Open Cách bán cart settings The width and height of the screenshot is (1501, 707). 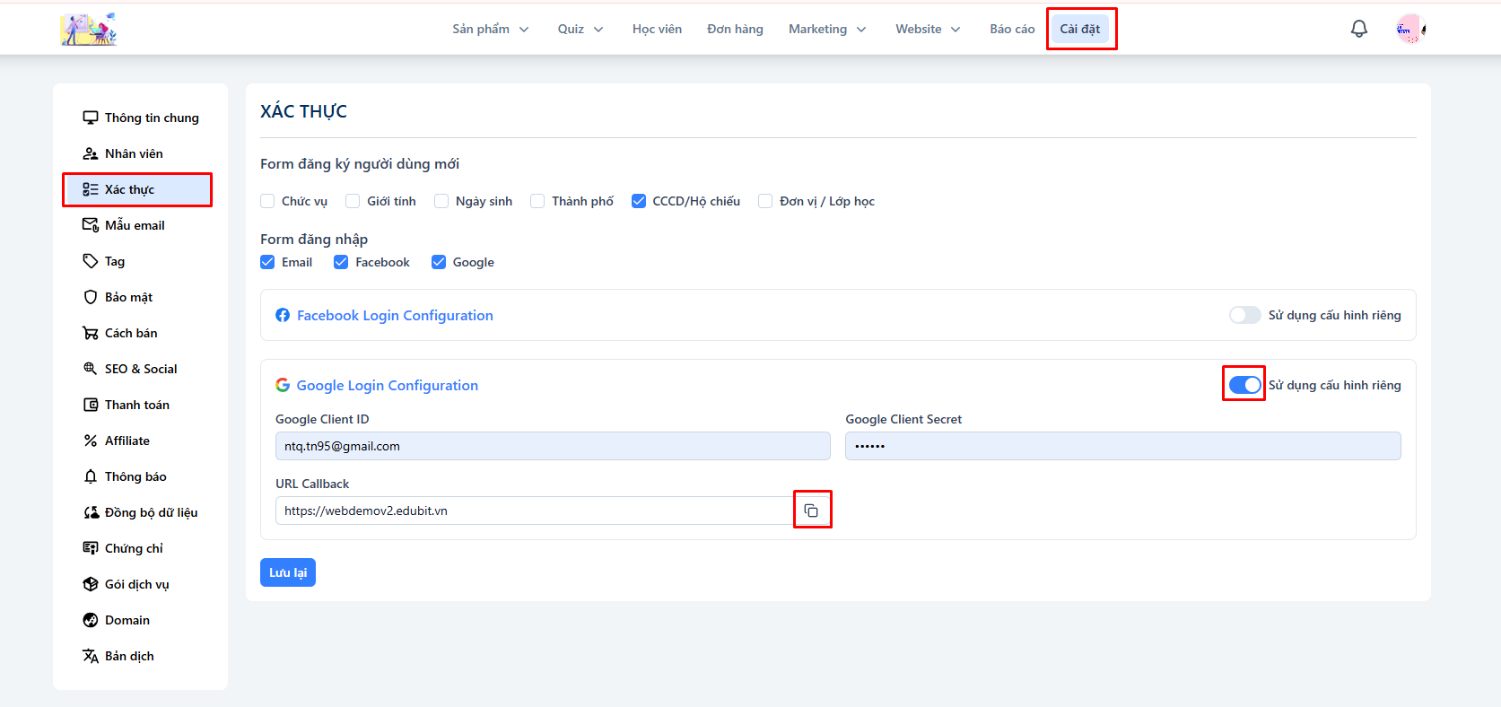click(130, 333)
